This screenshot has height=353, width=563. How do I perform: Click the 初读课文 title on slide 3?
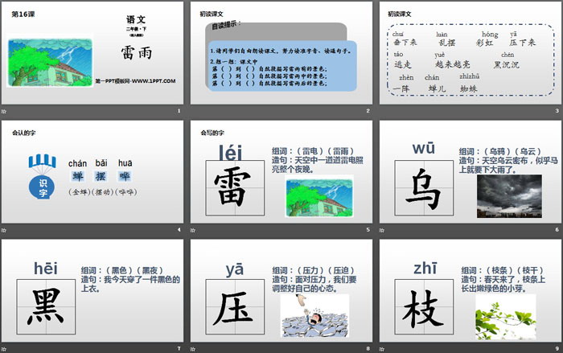tap(399, 14)
